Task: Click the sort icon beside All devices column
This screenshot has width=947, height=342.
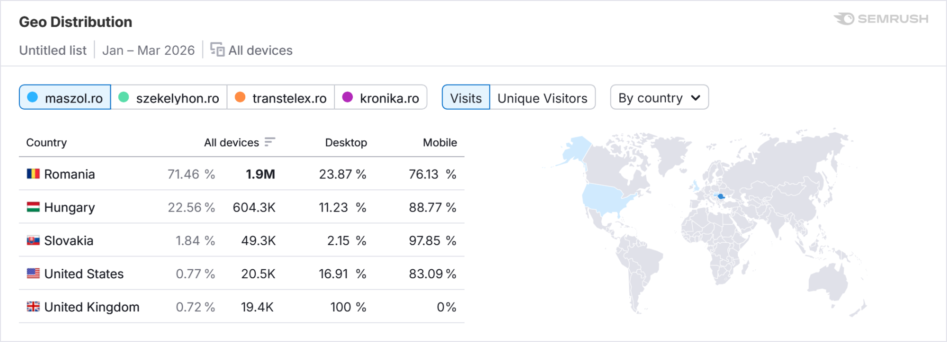Action: point(269,142)
